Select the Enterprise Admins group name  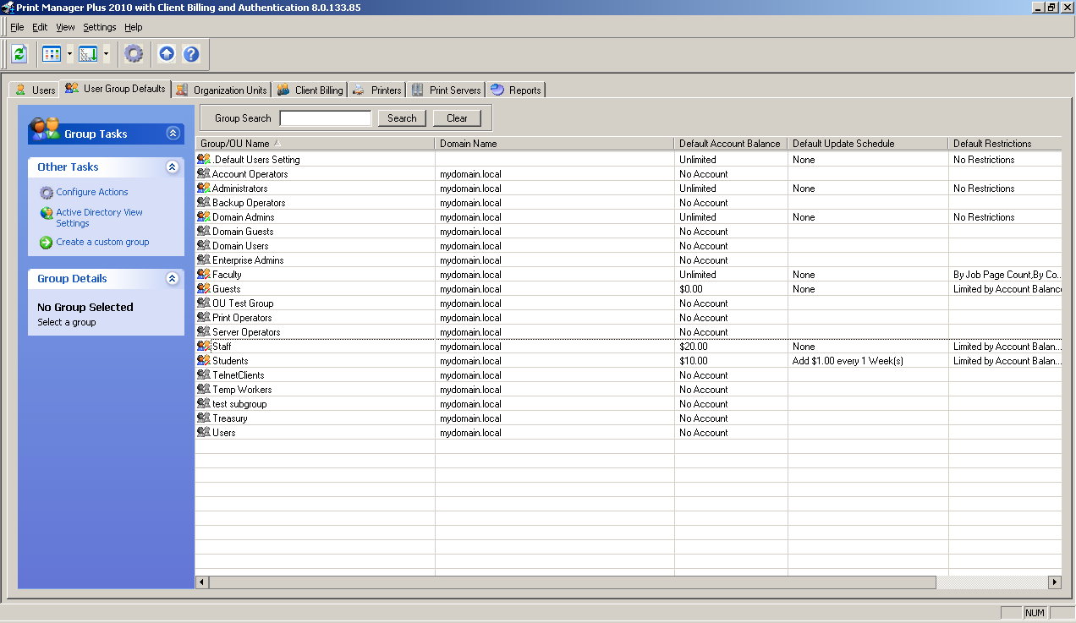[248, 260]
